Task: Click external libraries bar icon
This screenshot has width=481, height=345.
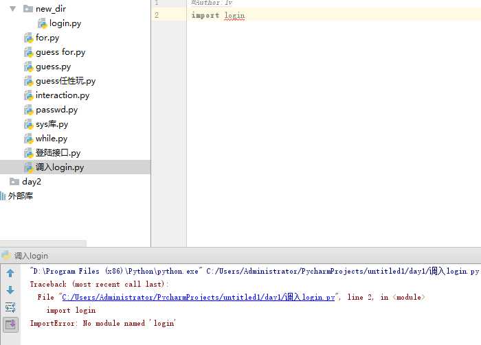Action: pyautogui.click(x=3, y=196)
